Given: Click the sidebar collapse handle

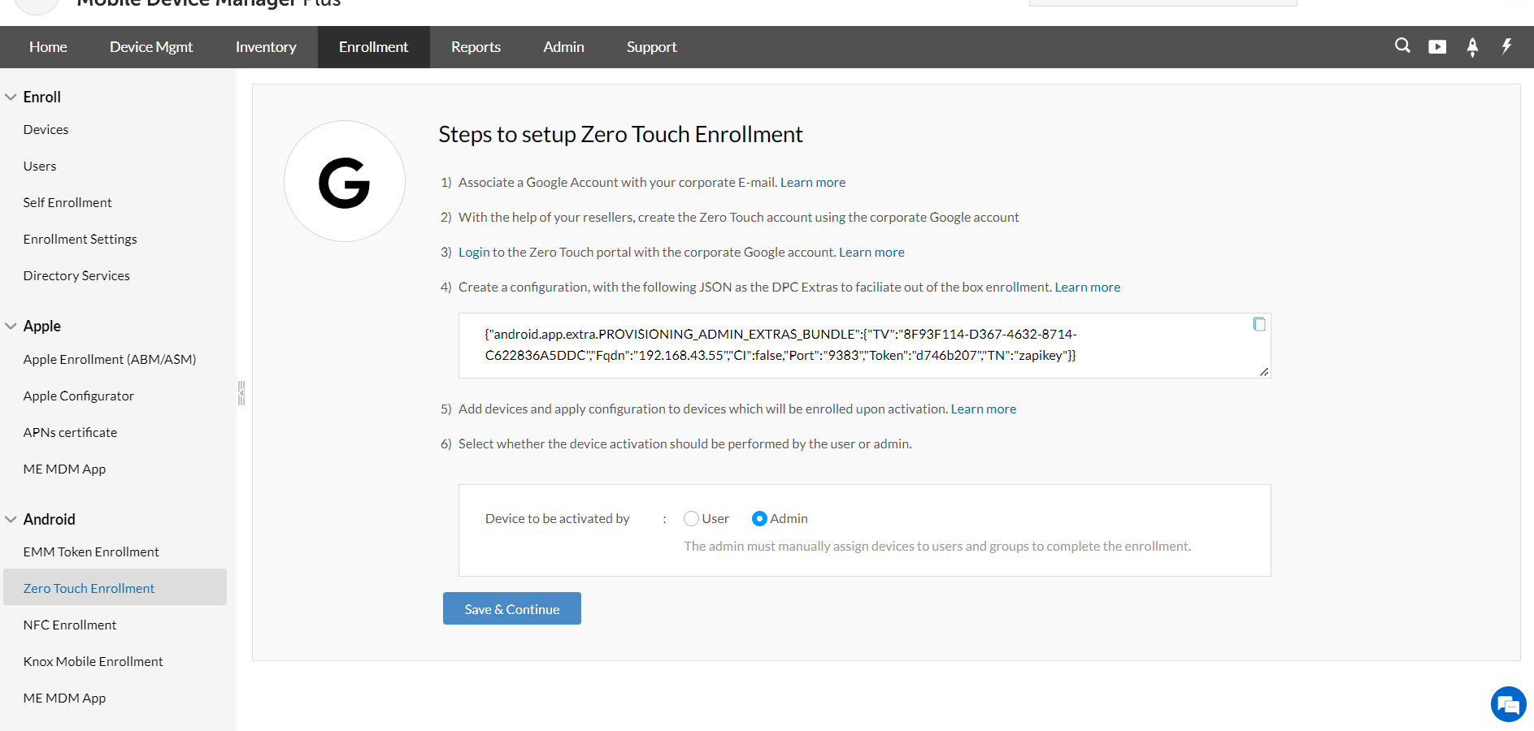Looking at the screenshot, I should (x=241, y=393).
